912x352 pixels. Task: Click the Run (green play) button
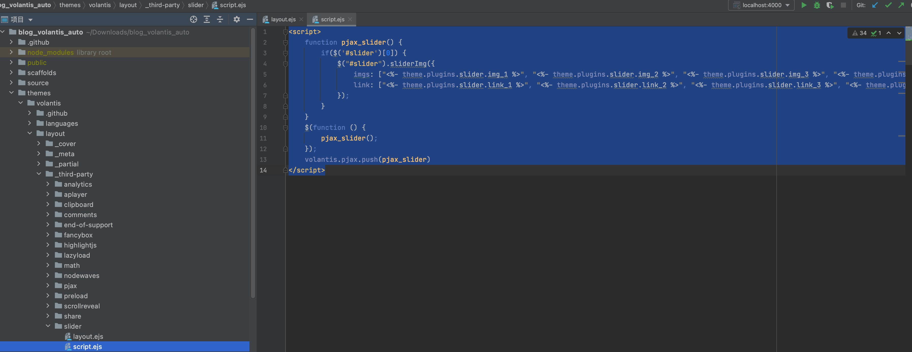(x=804, y=5)
